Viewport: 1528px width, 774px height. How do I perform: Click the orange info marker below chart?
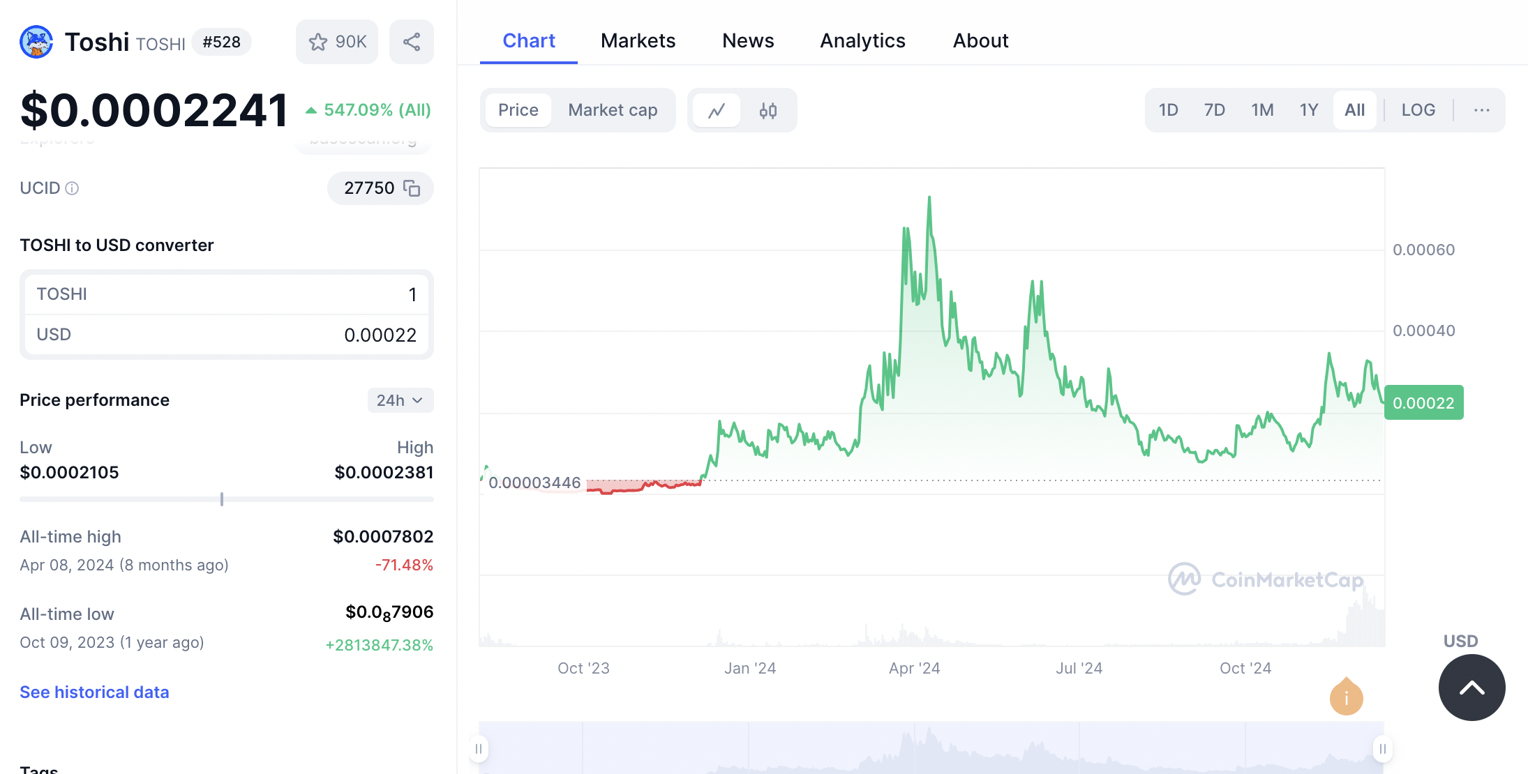(x=1347, y=697)
